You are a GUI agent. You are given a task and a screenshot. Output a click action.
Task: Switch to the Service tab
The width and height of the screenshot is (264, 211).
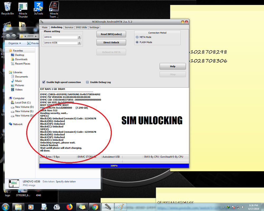pos(69,27)
